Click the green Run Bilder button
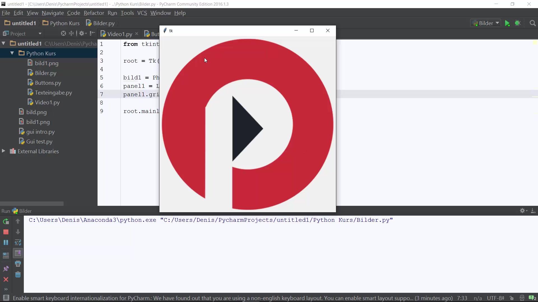Viewport: 538px width, 302px height. coord(507,23)
